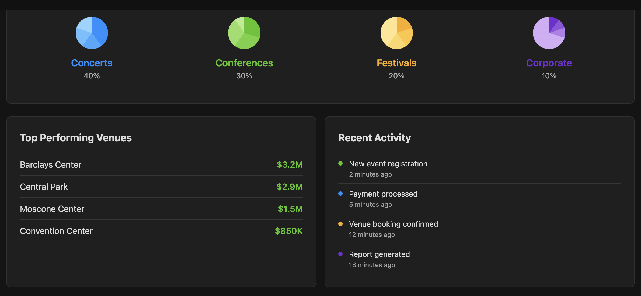
Task: Select purple dot beside Report generated
Action: (x=340, y=254)
